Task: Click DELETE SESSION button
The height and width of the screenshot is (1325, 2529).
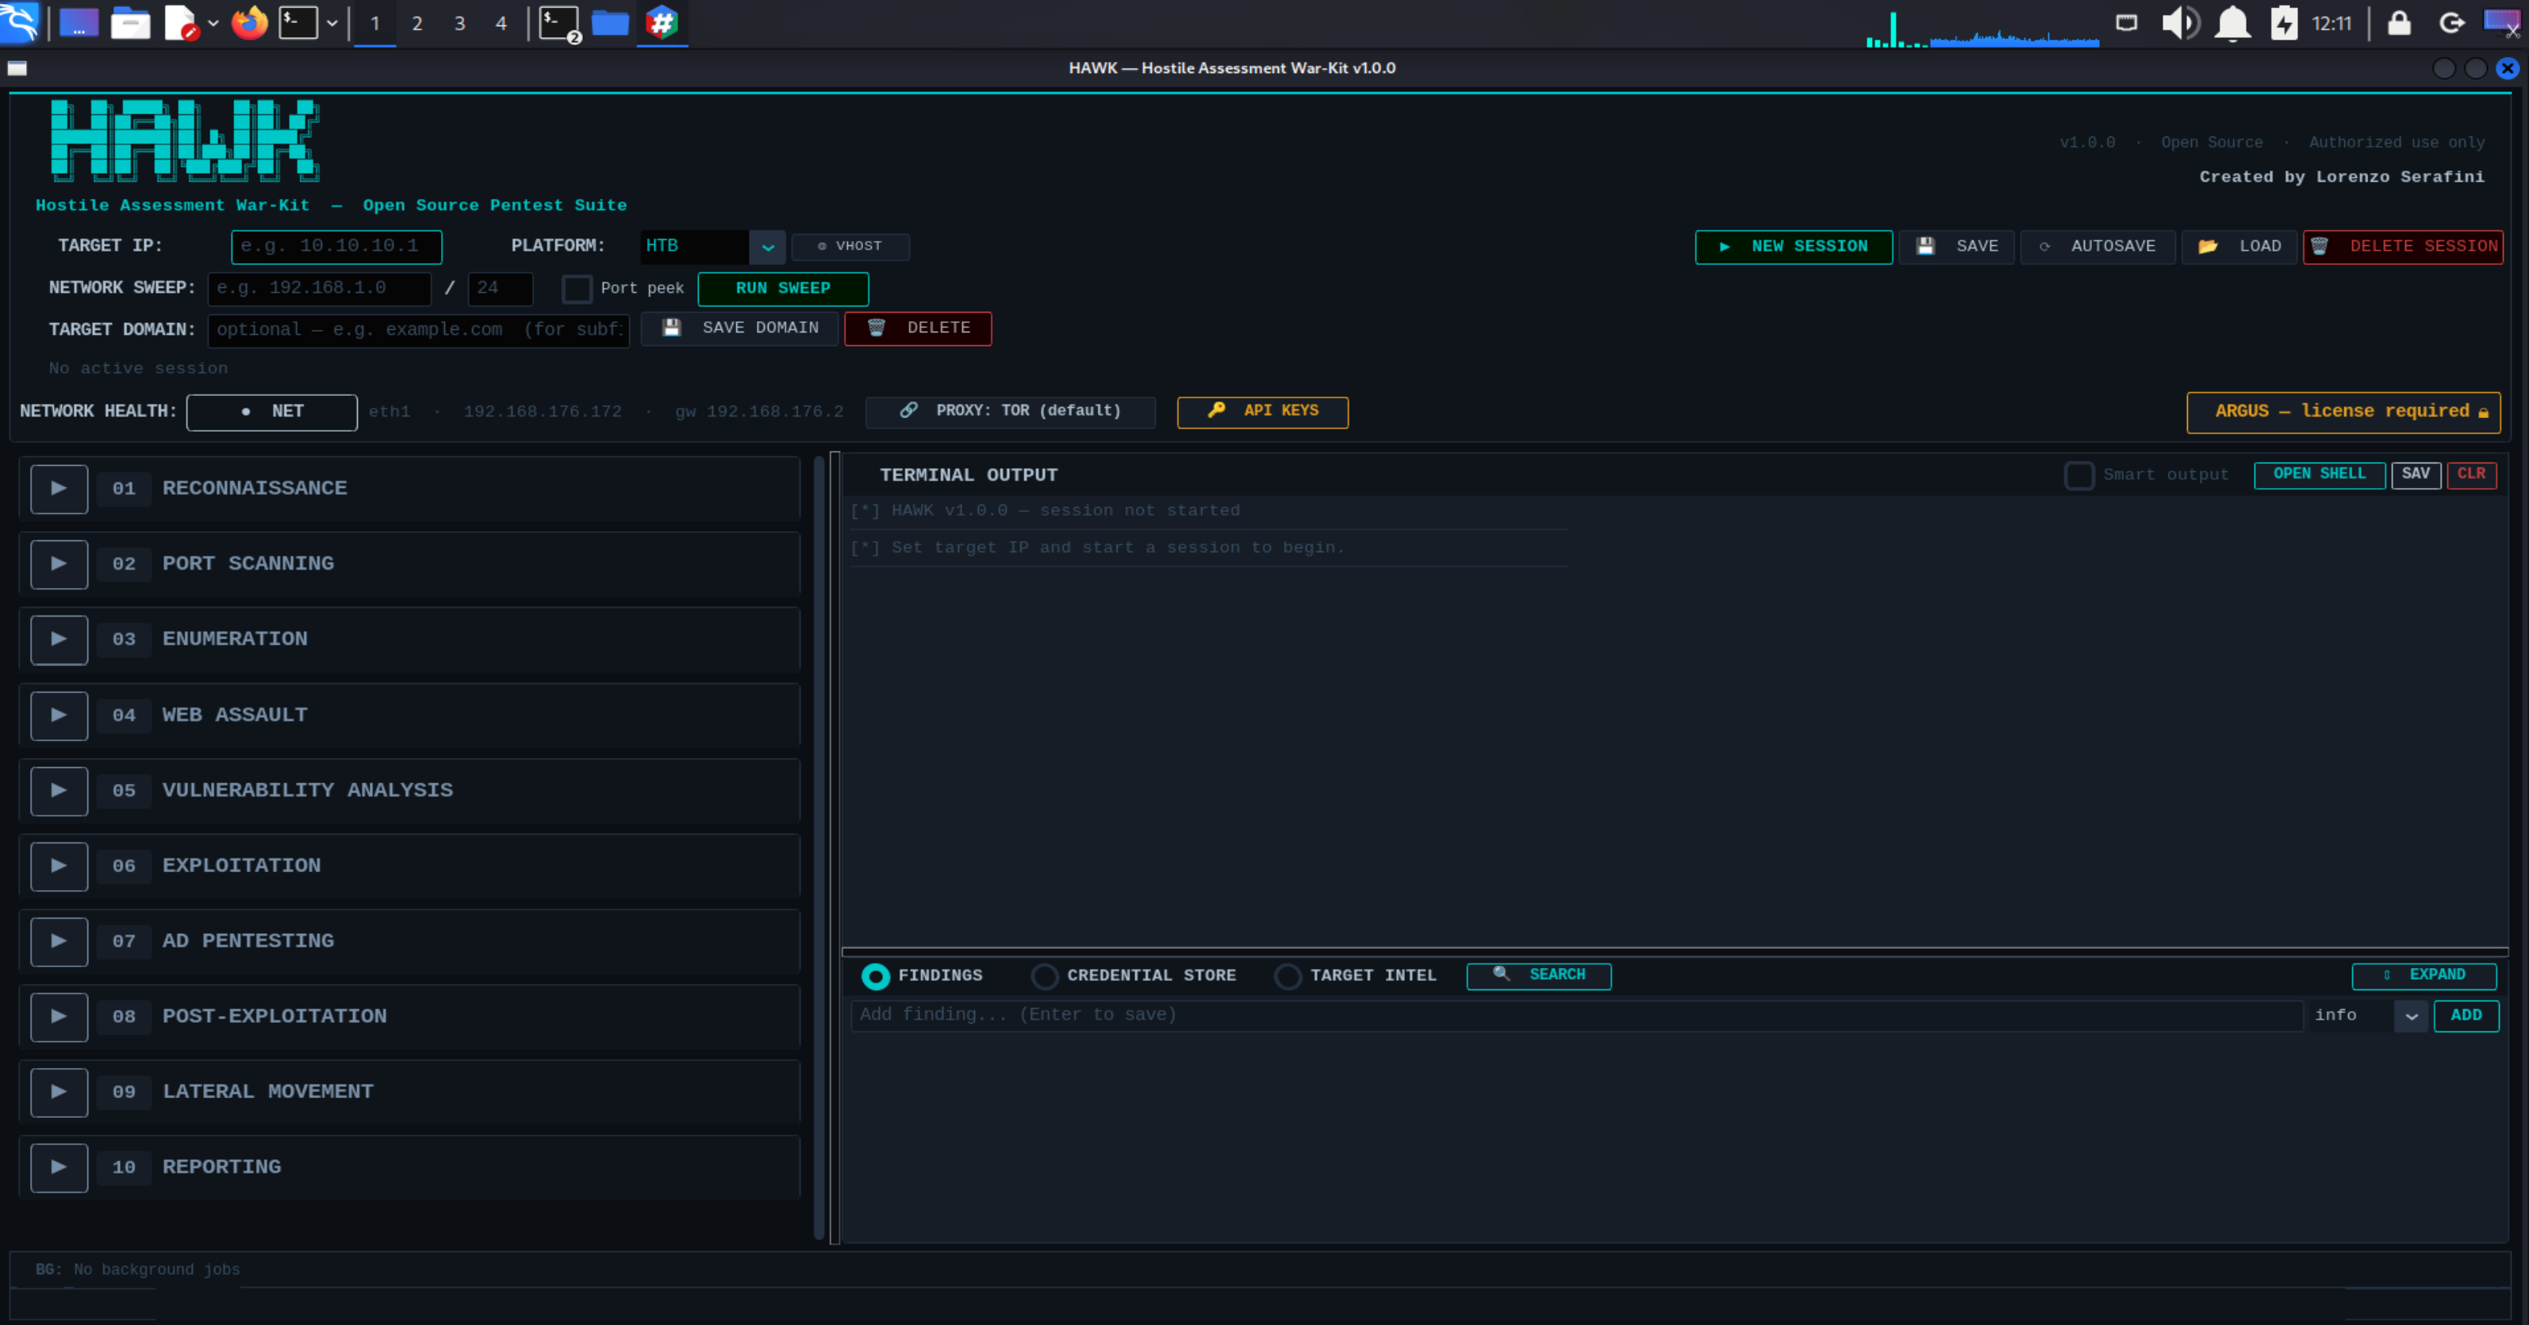Action: click(2404, 247)
